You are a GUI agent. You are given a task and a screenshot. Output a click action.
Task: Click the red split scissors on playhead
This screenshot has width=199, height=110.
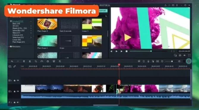point(119,82)
